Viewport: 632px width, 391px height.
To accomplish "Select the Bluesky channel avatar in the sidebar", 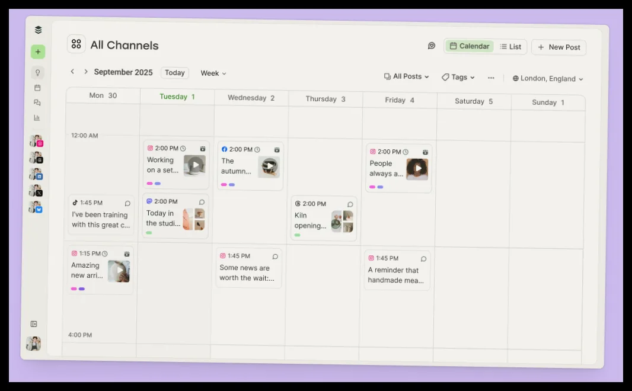I will (x=36, y=207).
